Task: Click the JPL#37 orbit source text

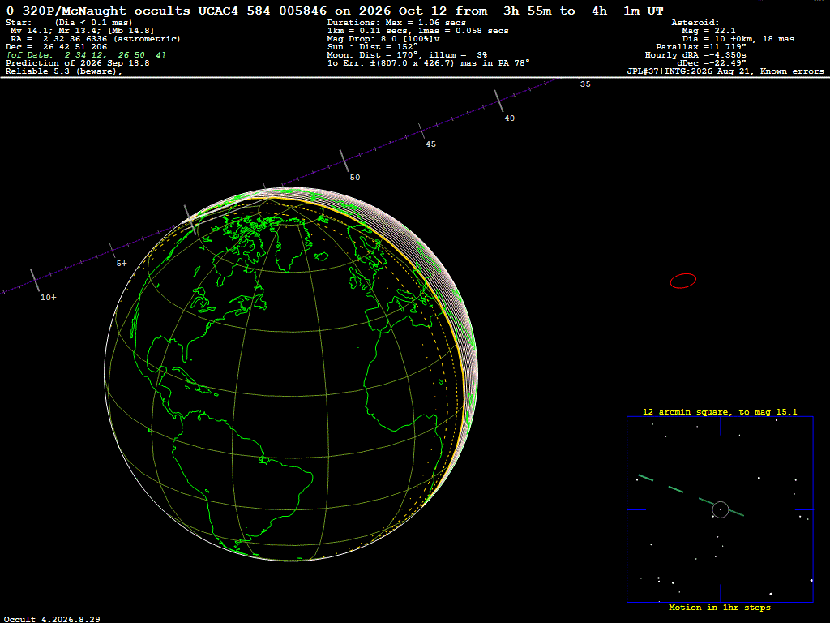Action: tap(725, 71)
